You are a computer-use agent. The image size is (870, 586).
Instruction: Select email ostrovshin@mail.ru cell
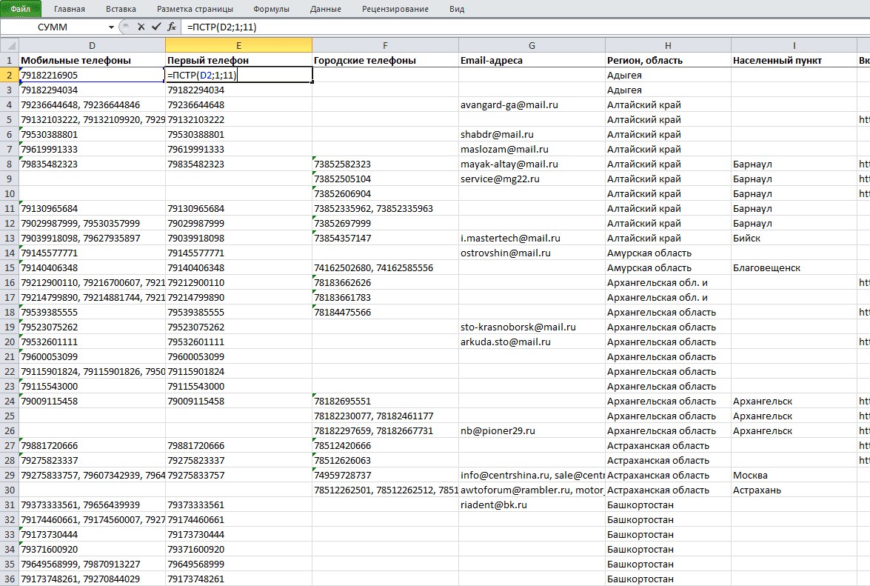[532, 253]
